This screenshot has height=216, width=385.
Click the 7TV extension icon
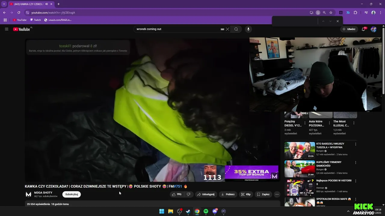348,13
